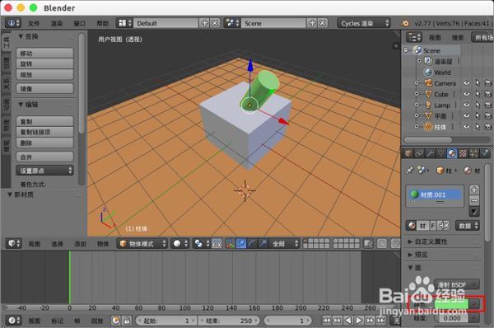
Task: Click the 镜像 (Mirror) button
Action: 44,89
